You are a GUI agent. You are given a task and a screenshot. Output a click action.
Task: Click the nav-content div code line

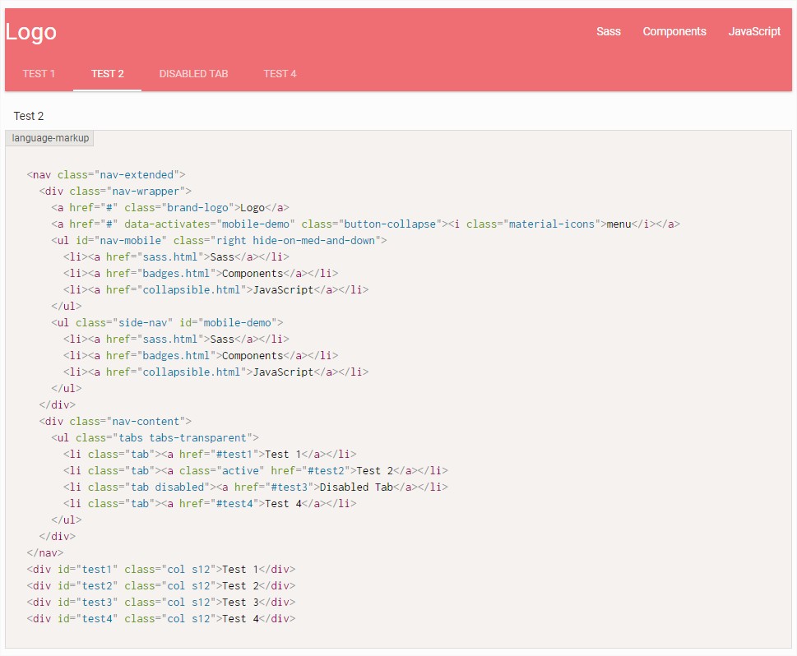click(x=114, y=421)
